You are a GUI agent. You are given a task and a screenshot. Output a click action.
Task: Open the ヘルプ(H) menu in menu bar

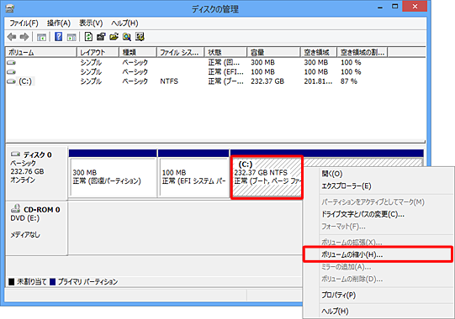[124, 24]
